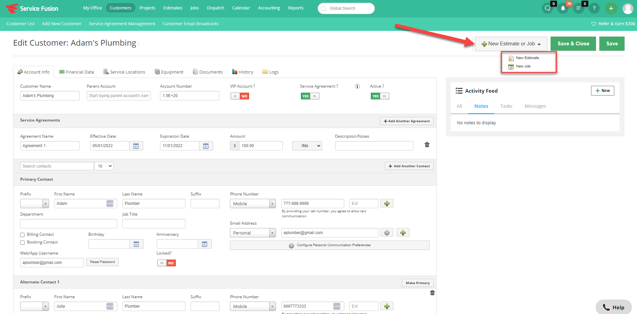Select New Job from the dropdown menu
637x314 pixels.
point(523,66)
